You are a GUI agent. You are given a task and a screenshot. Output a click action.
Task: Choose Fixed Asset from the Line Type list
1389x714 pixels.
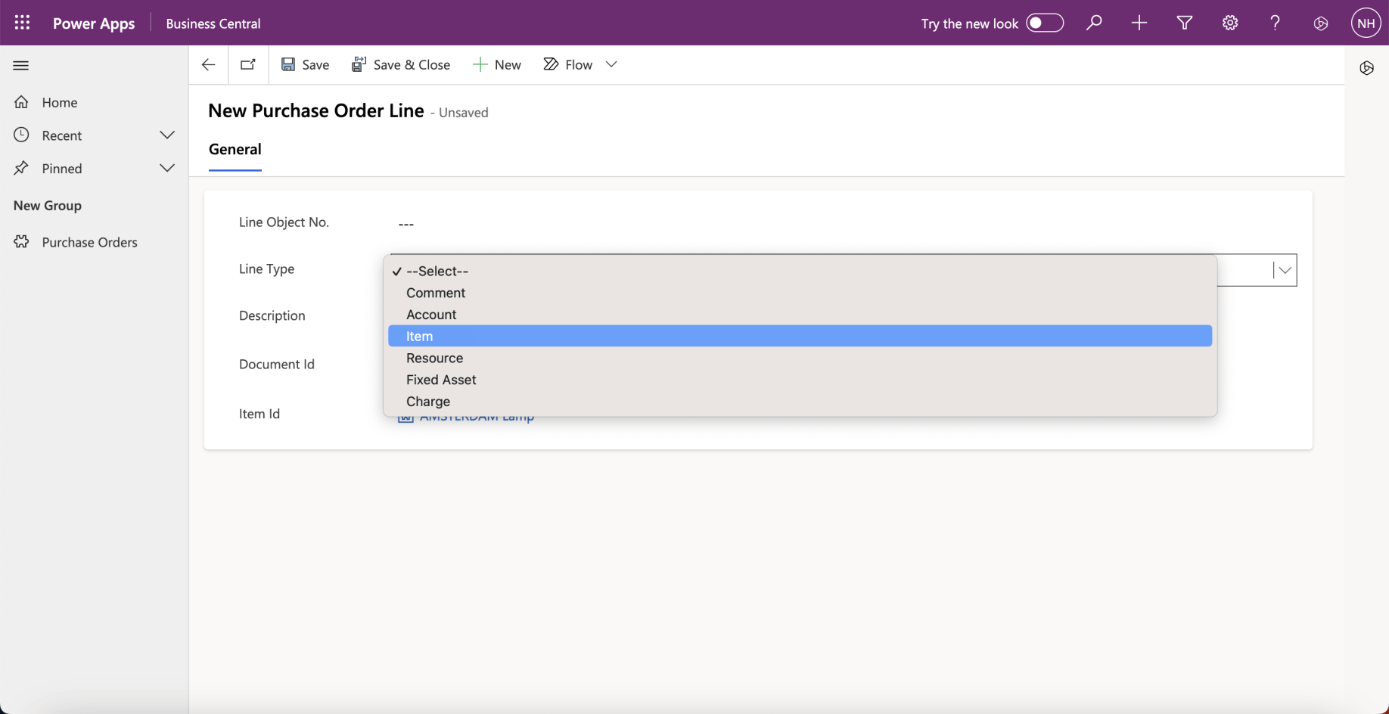[800, 380]
